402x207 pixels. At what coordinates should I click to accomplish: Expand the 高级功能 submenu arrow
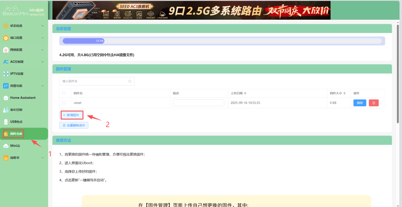click(43, 86)
